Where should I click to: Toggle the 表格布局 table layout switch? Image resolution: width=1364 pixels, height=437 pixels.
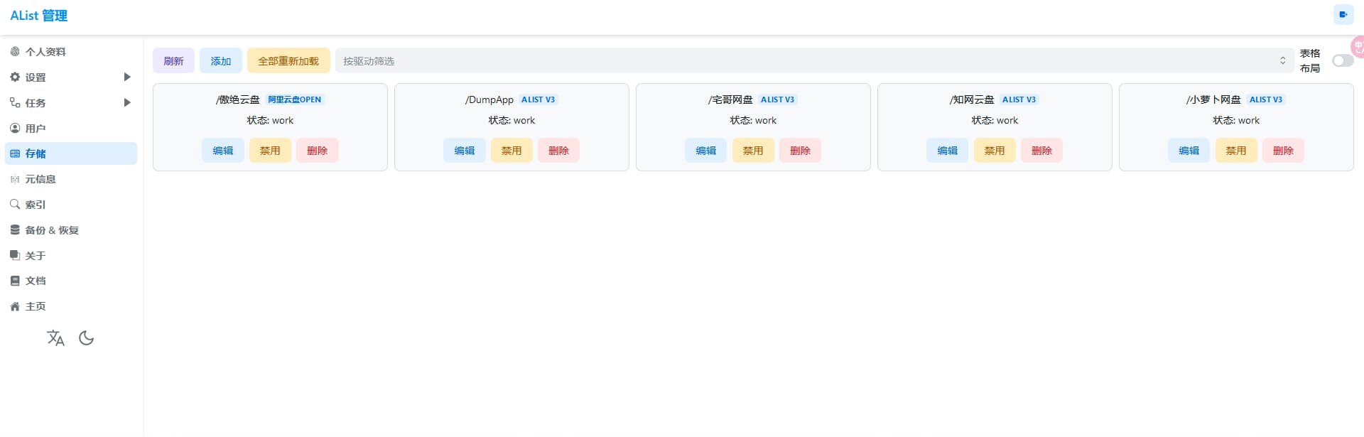click(x=1343, y=60)
